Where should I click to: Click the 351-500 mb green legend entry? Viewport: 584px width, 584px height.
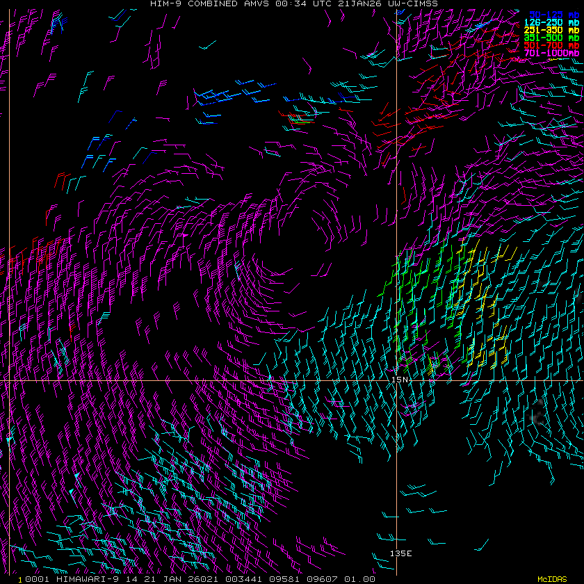[551, 38]
